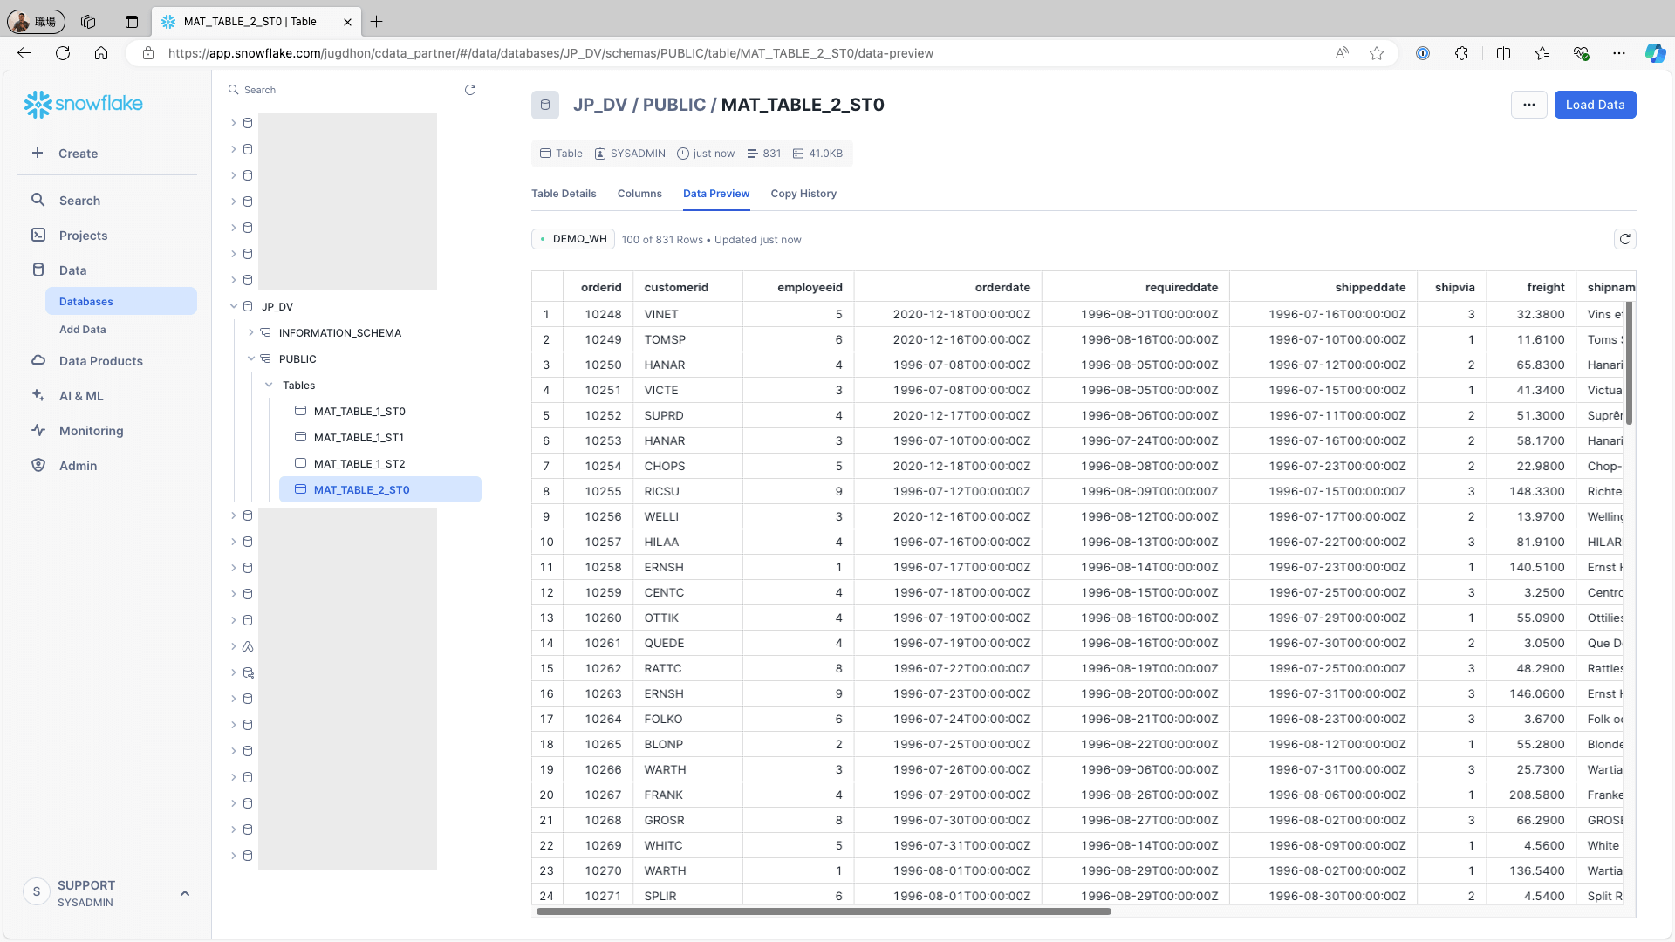Switch to the Columns tab
The width and height of the screenshot is (1675, 942).
(x=639, y=194)
